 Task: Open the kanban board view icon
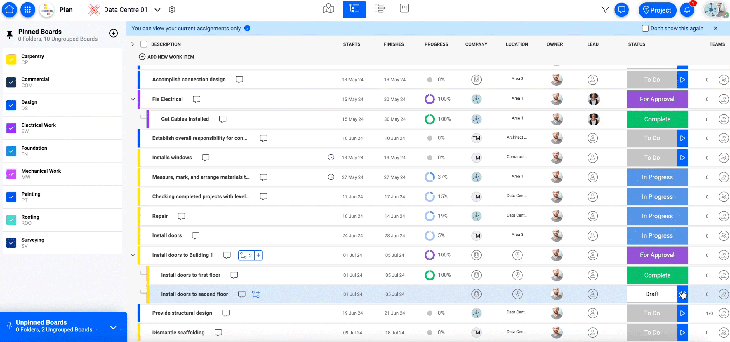tap(404, 8)
